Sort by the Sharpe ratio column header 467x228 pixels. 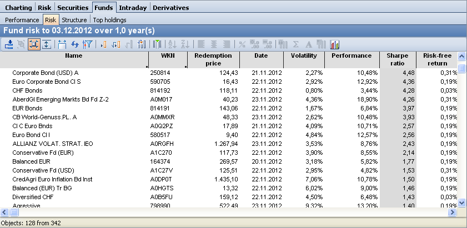coord(398,59)
